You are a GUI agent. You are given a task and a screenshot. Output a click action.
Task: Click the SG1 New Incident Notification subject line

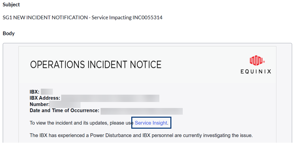pos(83,18)
